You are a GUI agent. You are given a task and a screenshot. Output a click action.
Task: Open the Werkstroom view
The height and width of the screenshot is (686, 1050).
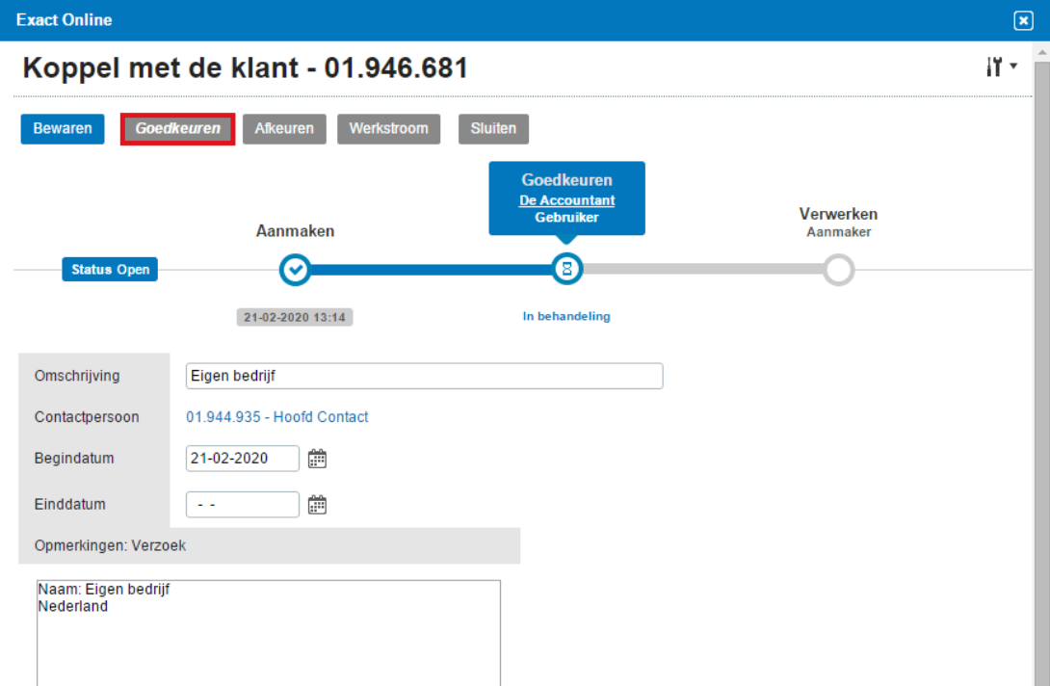pos(388,129)
